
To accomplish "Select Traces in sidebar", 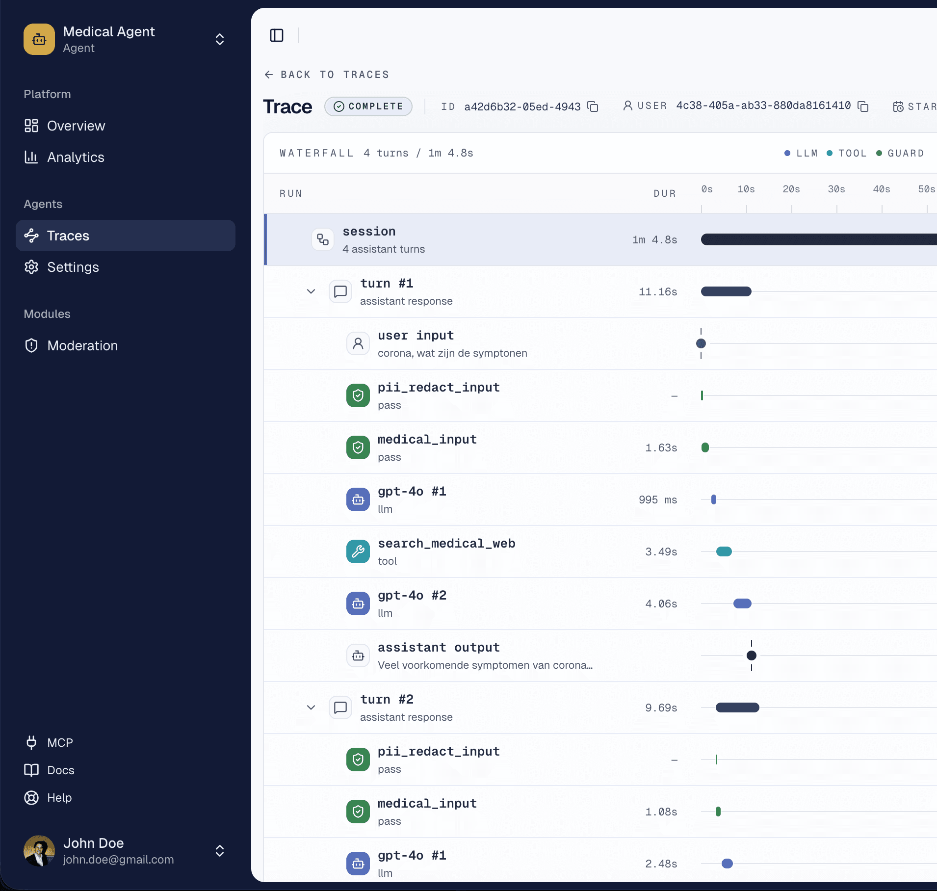I will point(126,236).
